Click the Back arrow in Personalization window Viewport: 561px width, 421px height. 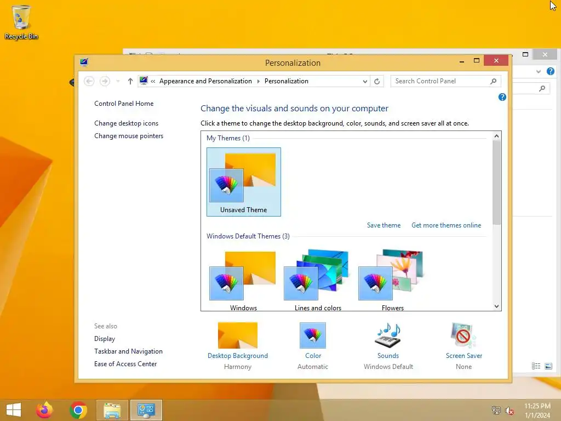click(x=89, y=81)
